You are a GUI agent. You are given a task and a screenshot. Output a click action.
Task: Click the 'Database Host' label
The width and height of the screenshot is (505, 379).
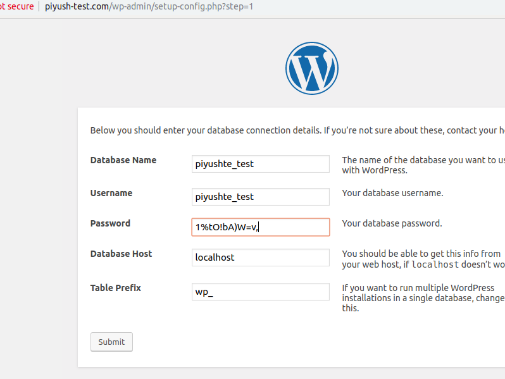click(x=121, y=254)
